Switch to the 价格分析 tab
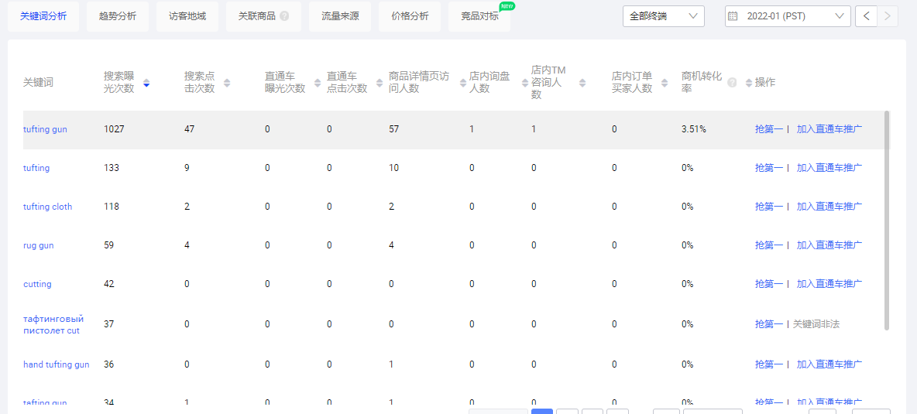 (410, 16)
